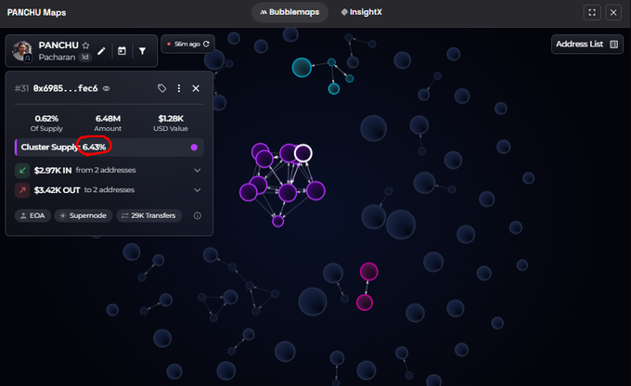Select the white-outlined highlighted bubble
Image resolution: width=631 pixels, height=386 pixels.
303,153
